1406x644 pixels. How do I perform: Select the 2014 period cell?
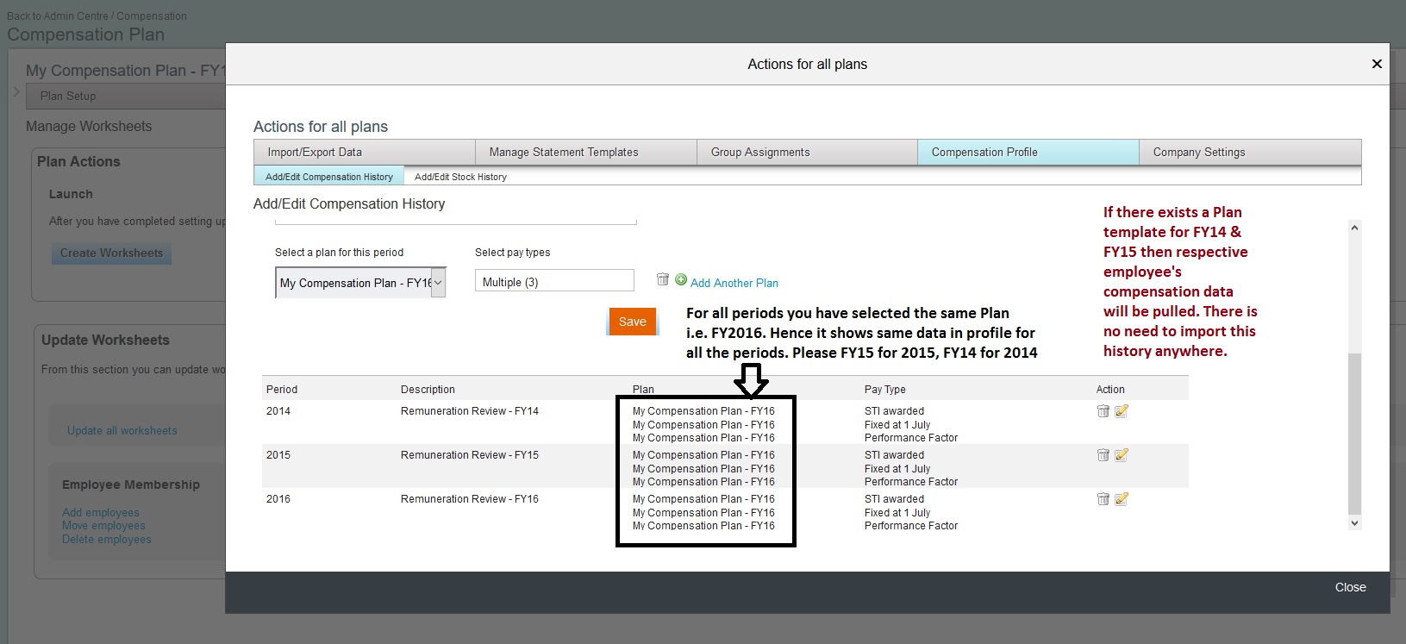(278, 411)
